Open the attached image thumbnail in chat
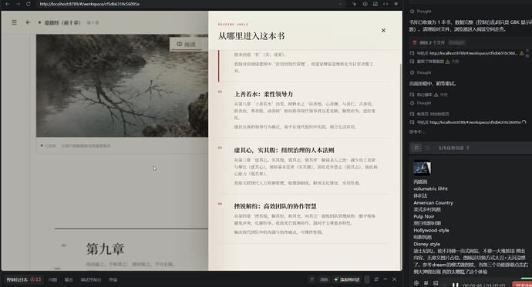532x287 pixels. click(x=422, y=168)
